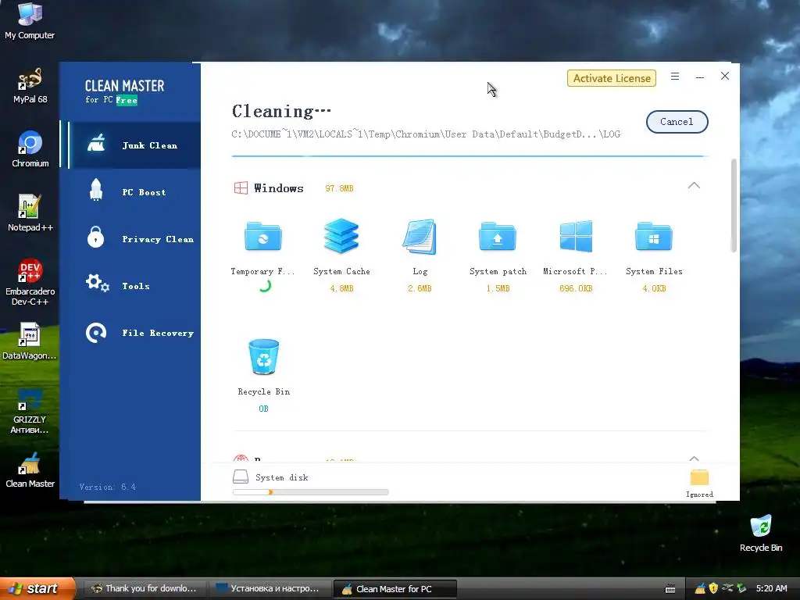The height and width of the screenshot is (600, 800).
Task: Select the desktop Recycle Bin icon
Action: click(x=761, y=533)
